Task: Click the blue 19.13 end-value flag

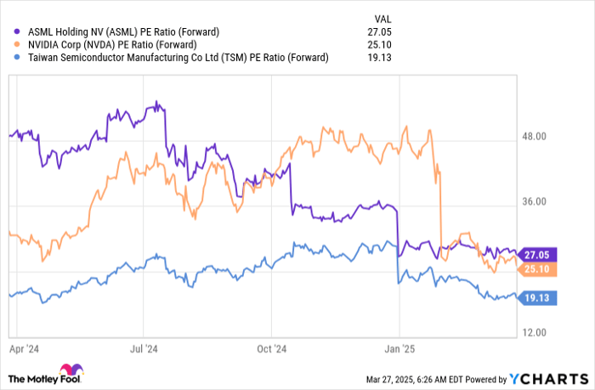Action: [538, 298]
